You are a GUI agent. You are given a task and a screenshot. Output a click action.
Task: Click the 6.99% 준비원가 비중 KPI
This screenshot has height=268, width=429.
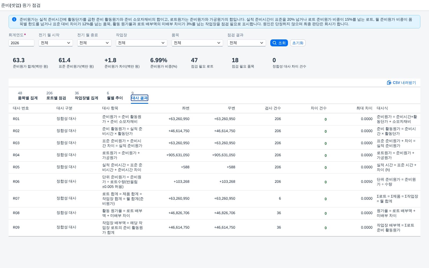tap(164, 63)
